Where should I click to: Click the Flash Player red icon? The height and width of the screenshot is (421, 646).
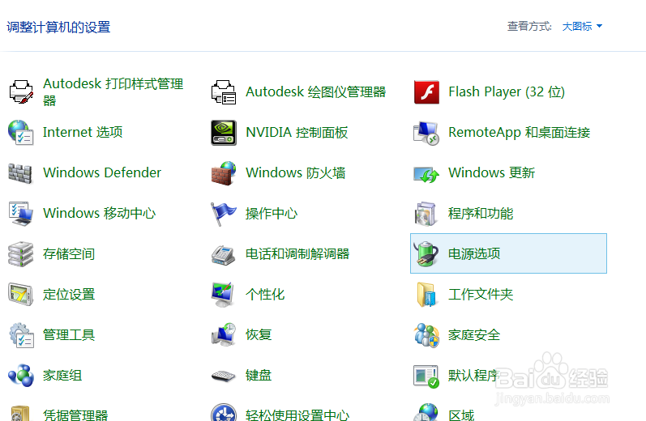click(x=426, y=91)
